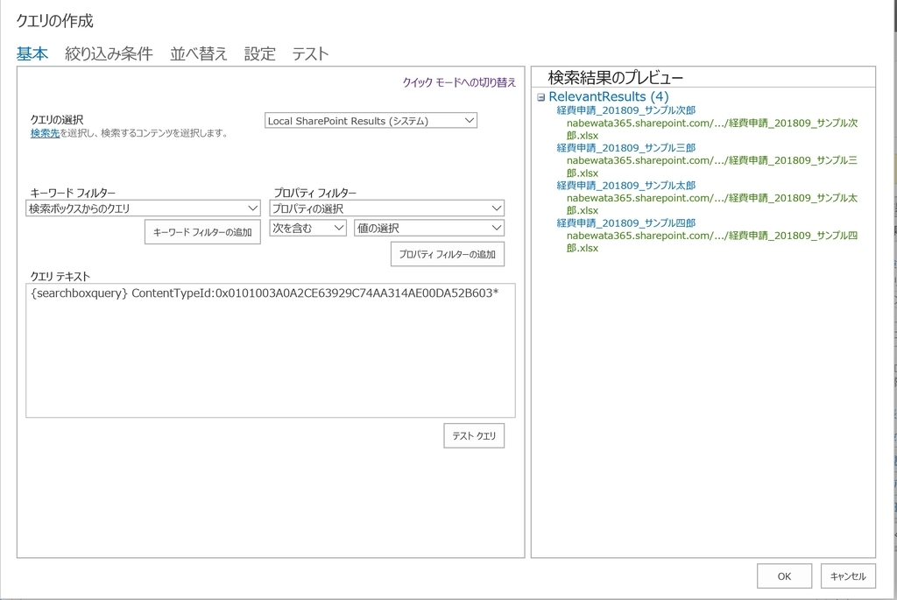
Task: Click the 検索先 link
Action: (44, 133)
